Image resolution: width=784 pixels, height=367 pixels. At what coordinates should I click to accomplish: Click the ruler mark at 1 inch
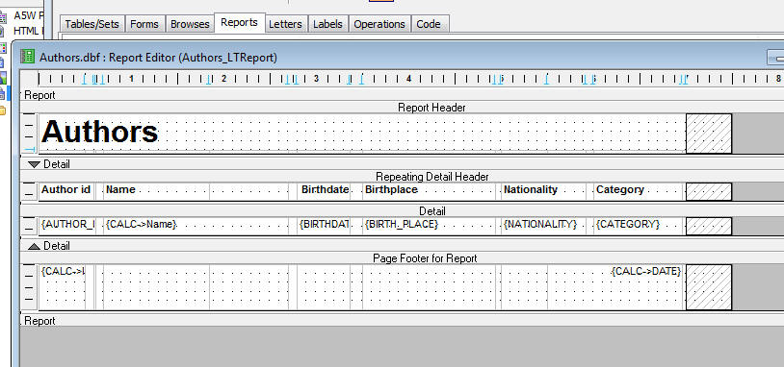pyautogui.click(x=131, y=78)
